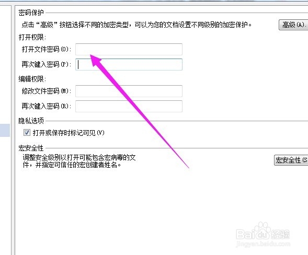308x255 pixels.
Task: Click the 打开权限 group label
Action: 32,37
